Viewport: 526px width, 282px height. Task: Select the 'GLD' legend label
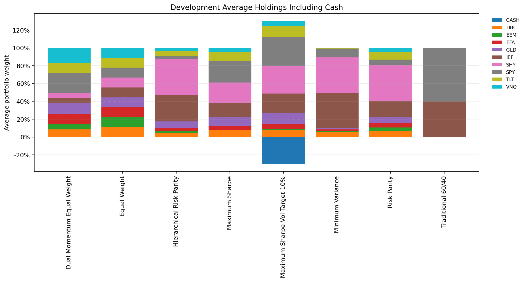[511, 50]
